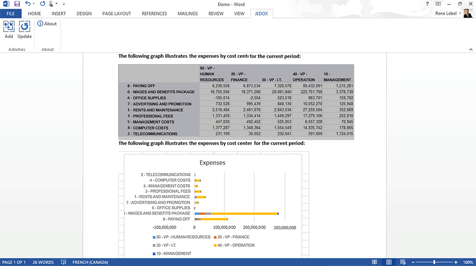The image size is (476, 266).
Task: Click the 100% zoom level
Action: pyautogui.click(x=468, y=262)
